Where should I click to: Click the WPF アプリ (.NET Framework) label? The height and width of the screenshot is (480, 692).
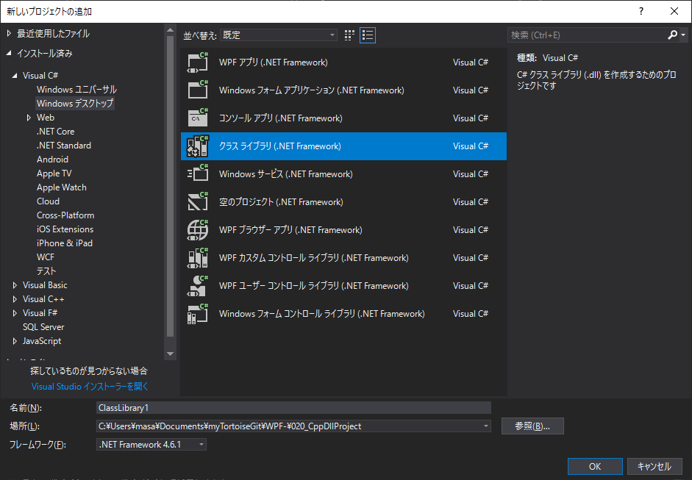pyautogui.click(x=273, y=62)
